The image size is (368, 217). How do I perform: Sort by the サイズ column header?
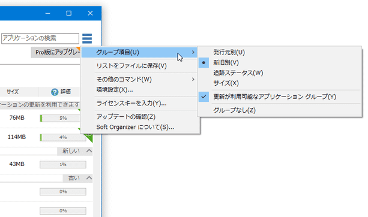[13, 92]
